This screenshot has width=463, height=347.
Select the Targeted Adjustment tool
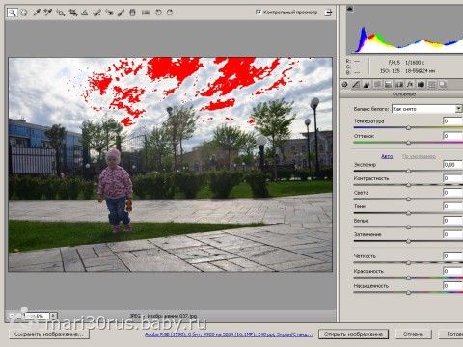point(61,13)
